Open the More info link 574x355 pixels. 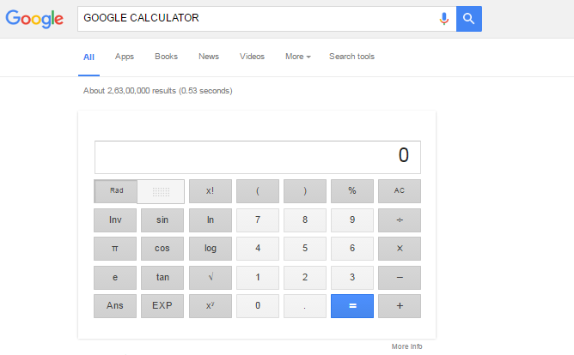(x=406, y=346)
